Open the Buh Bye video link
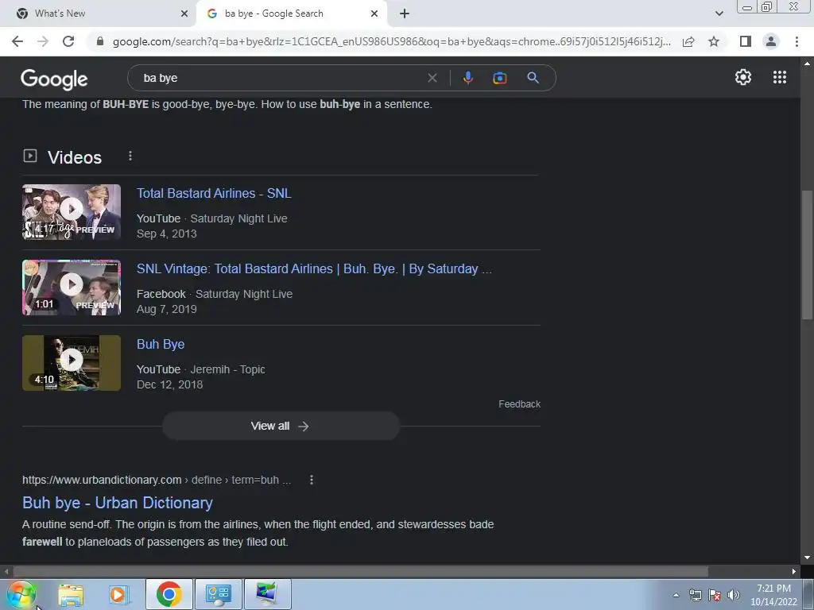This screenshot has width=814, height=610. [161, 345]
